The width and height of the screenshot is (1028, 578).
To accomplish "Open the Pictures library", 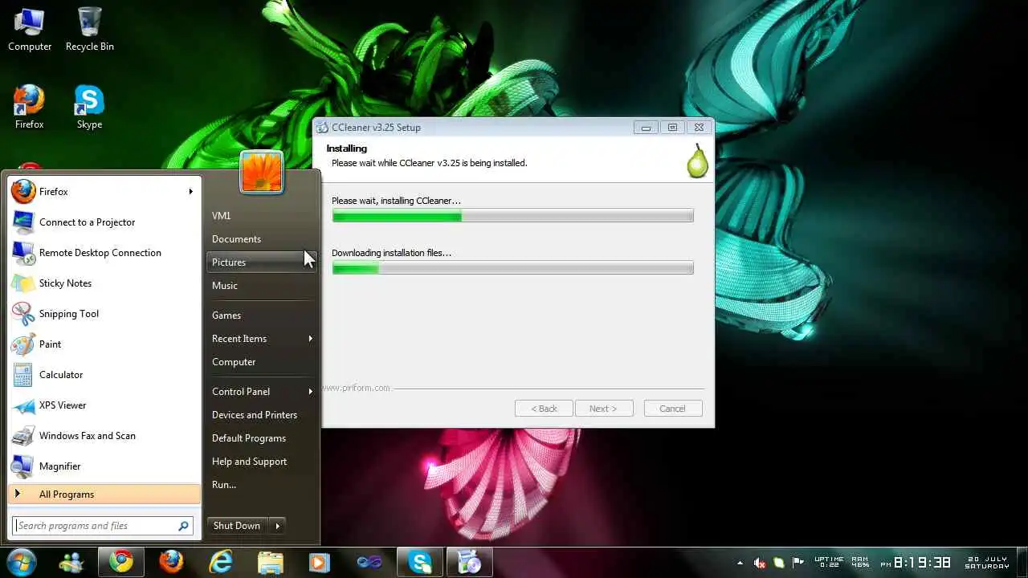I will 261,263.
